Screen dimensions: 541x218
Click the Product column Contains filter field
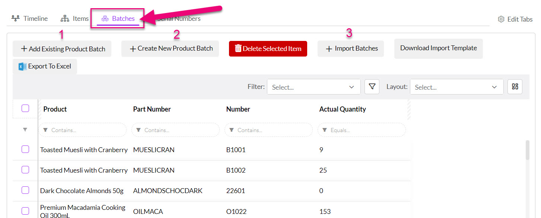pyautogui.click(x=82, y=129)
